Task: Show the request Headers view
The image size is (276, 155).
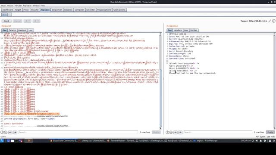Action: point(22,30)
